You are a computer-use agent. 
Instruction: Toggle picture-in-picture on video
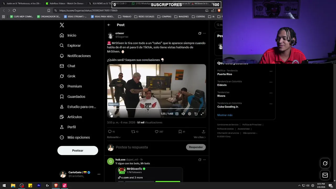coord(196,114)
